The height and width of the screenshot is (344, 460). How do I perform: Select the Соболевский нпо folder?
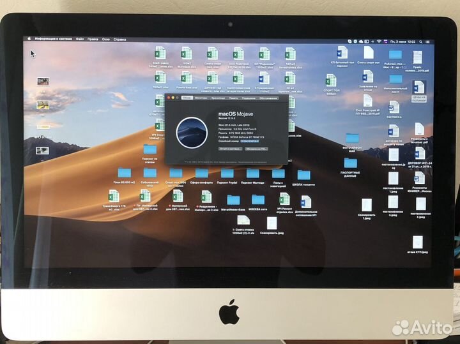pyautogui.click(x=150, y=177)
